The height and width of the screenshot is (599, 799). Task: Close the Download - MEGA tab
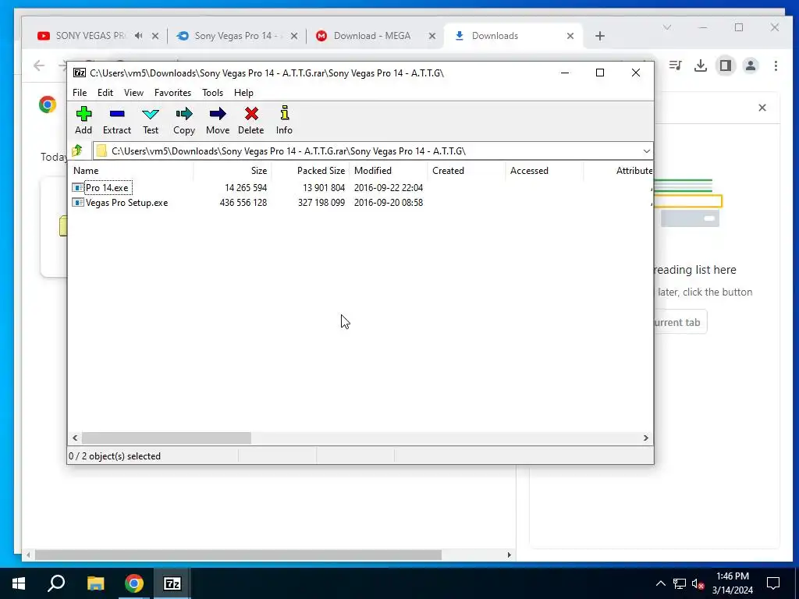(432, 36)
